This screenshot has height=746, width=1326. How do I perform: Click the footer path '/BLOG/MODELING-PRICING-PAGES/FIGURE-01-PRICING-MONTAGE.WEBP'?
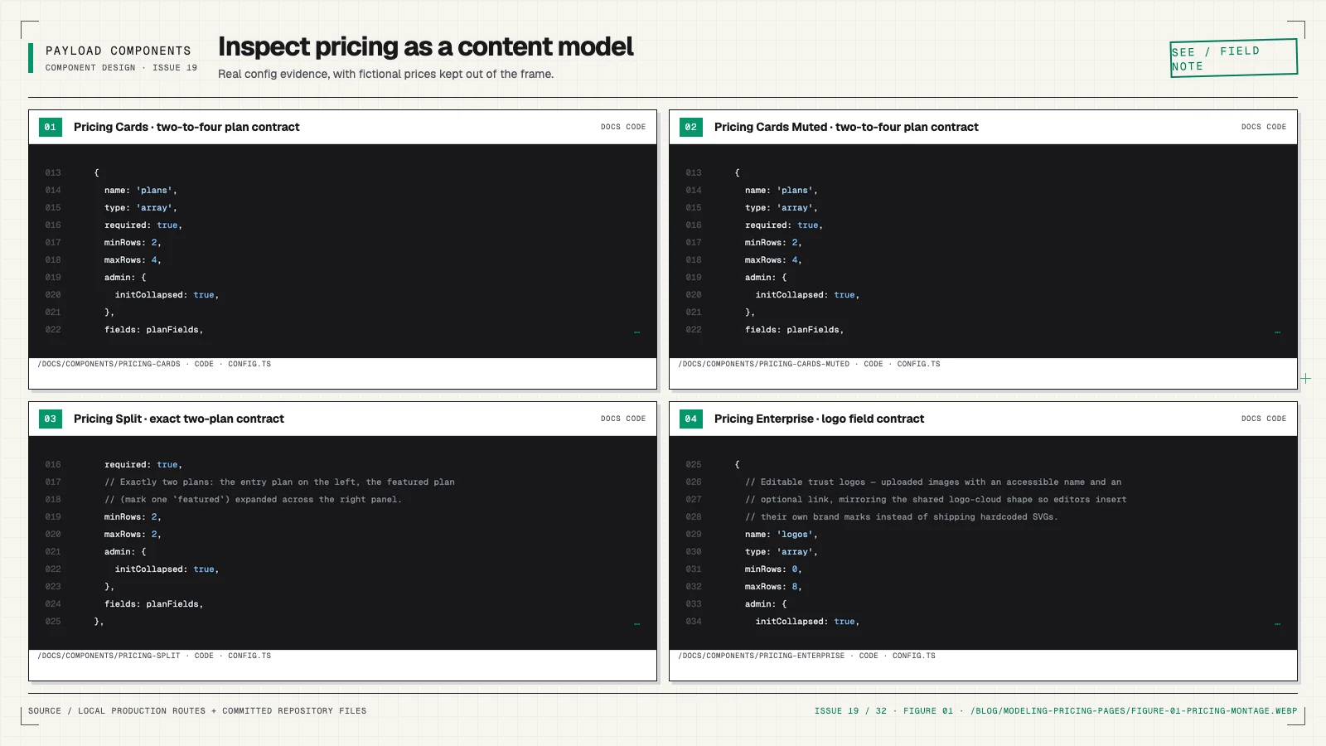point(1134,711)
